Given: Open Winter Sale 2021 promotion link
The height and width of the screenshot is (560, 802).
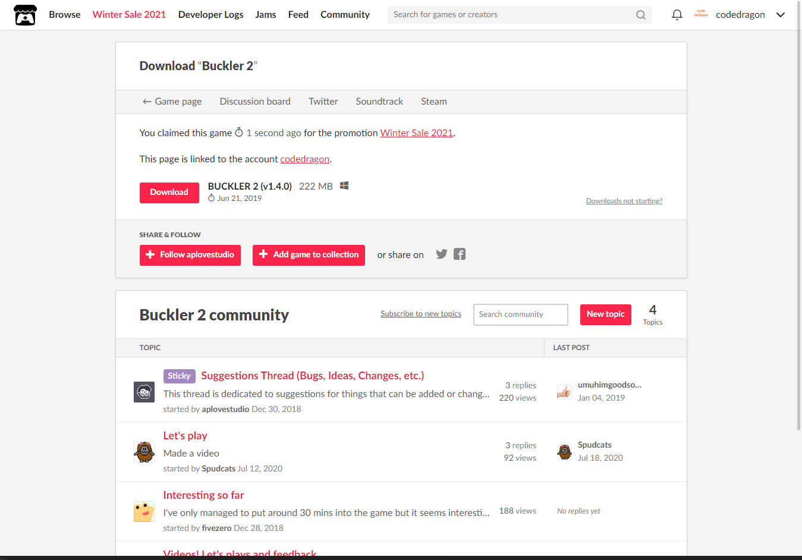Looking at the screenshot, I should coord(417,133).
